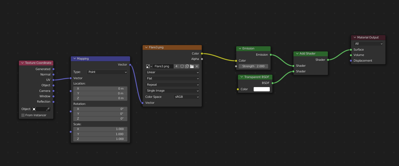Click the Location X value field
The height and width of the screenshot is (166, 399).
(100, 89)
